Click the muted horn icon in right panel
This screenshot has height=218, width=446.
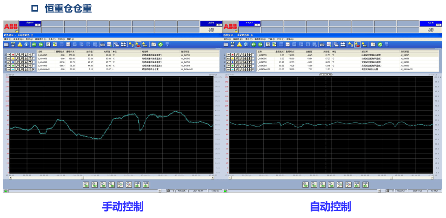click(x=431, y=30)
